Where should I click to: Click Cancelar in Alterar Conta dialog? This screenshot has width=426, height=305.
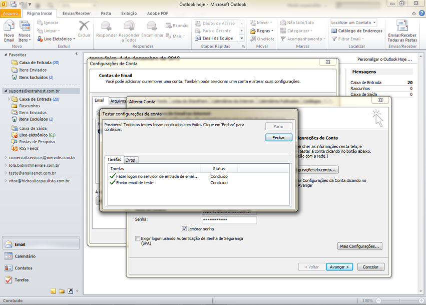tap(370, 267)
